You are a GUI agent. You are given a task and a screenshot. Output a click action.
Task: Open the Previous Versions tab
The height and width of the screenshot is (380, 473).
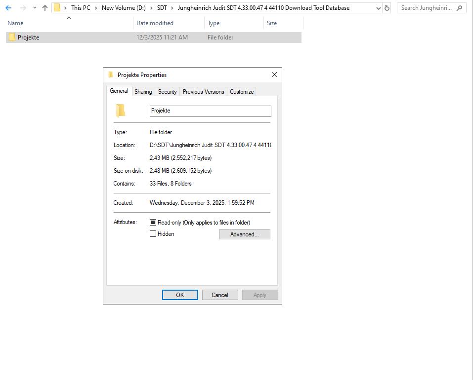pos(203,91)
